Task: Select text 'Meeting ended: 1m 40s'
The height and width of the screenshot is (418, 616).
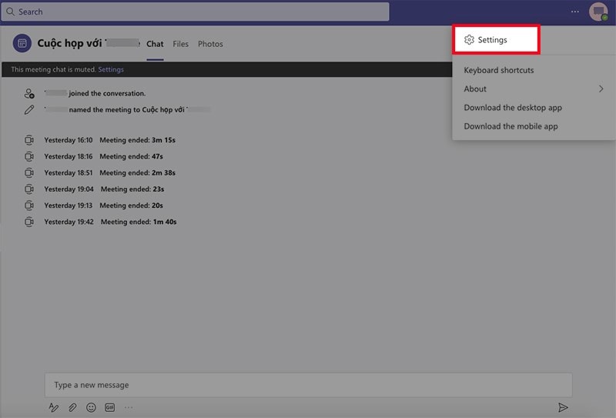Action: tap(139, 222)
